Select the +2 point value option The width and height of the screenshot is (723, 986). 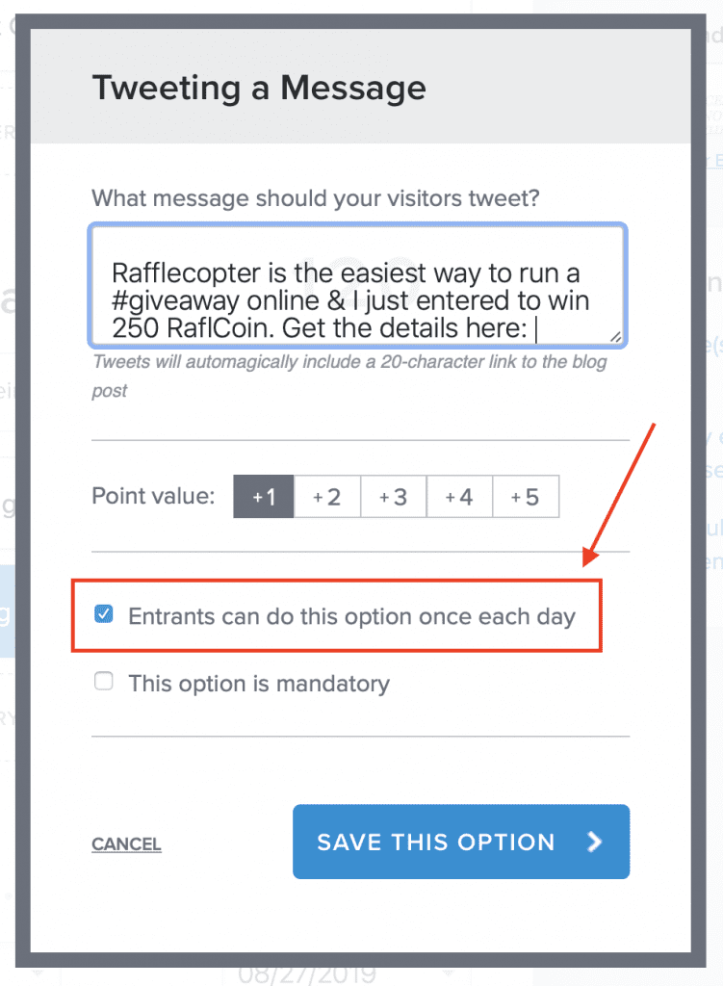click(x=328, y=496)
